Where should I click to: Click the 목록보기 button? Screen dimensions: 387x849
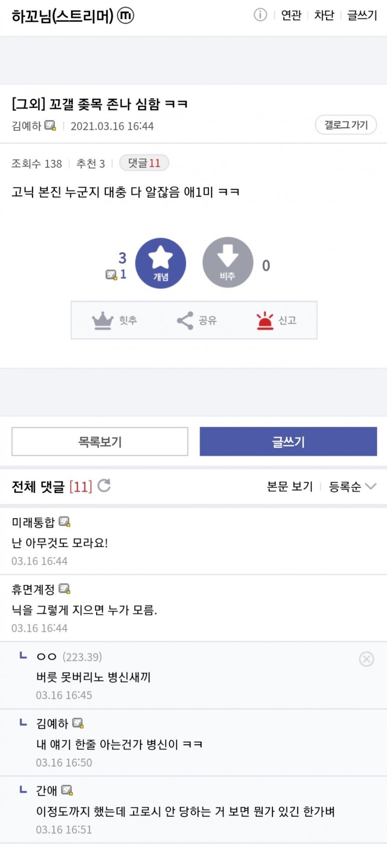click(x=100, y=441)
